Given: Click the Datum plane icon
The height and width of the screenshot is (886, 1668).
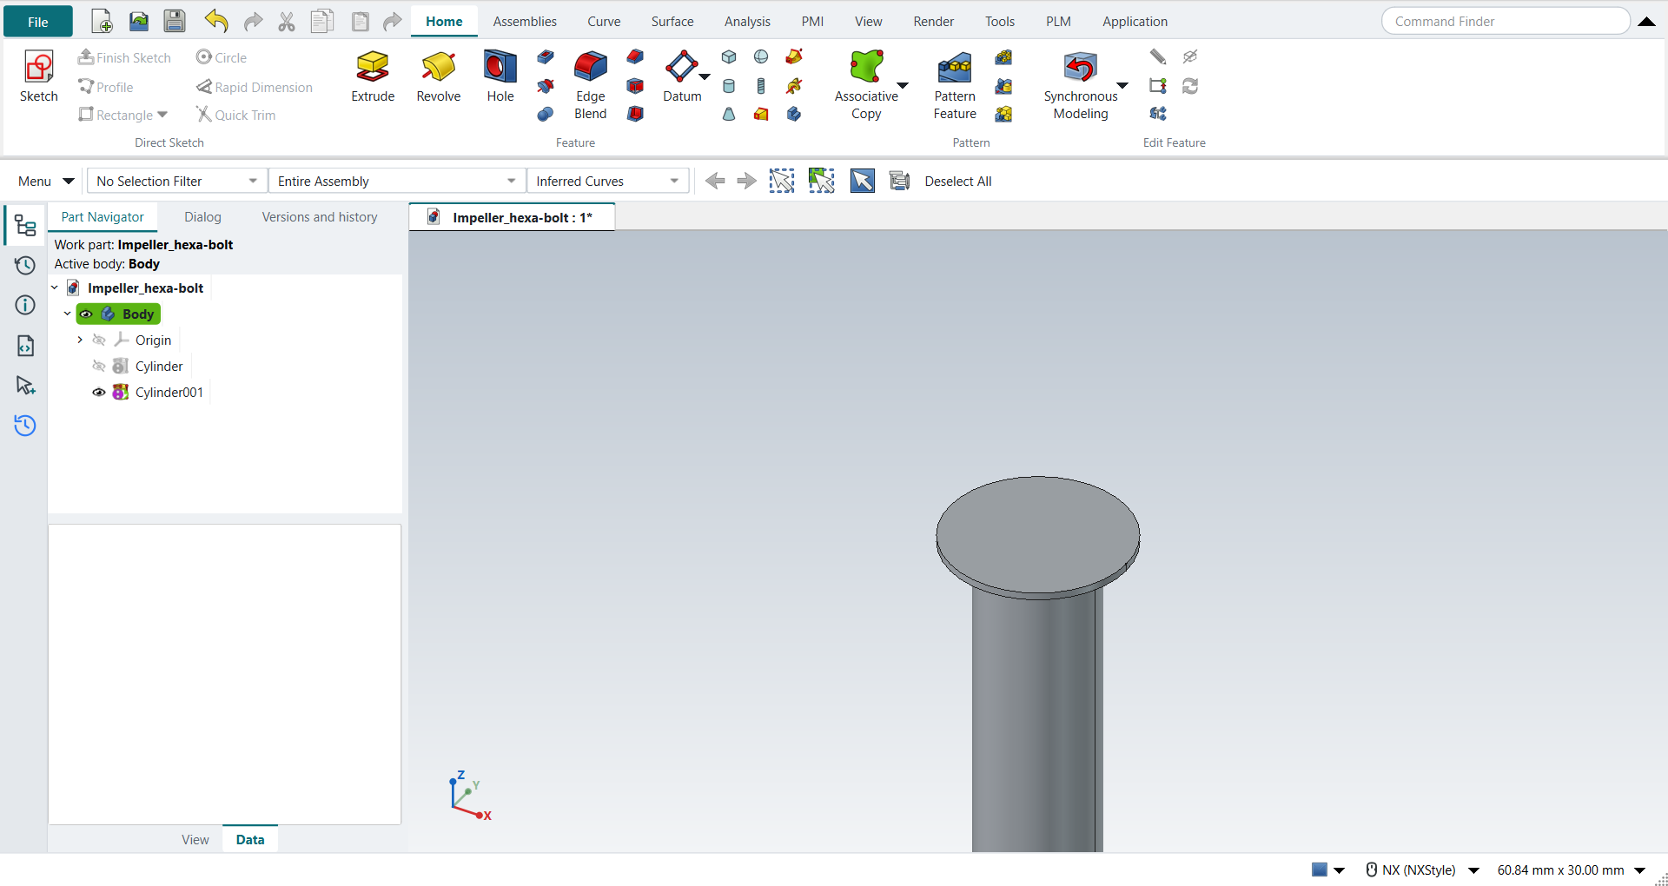Looking at the screenshot, I should pos(681,66).
